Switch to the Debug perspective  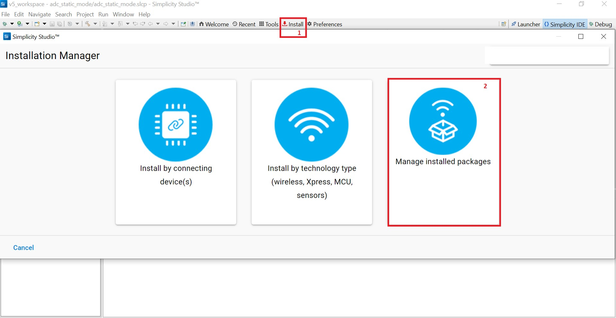click(601, 24)
